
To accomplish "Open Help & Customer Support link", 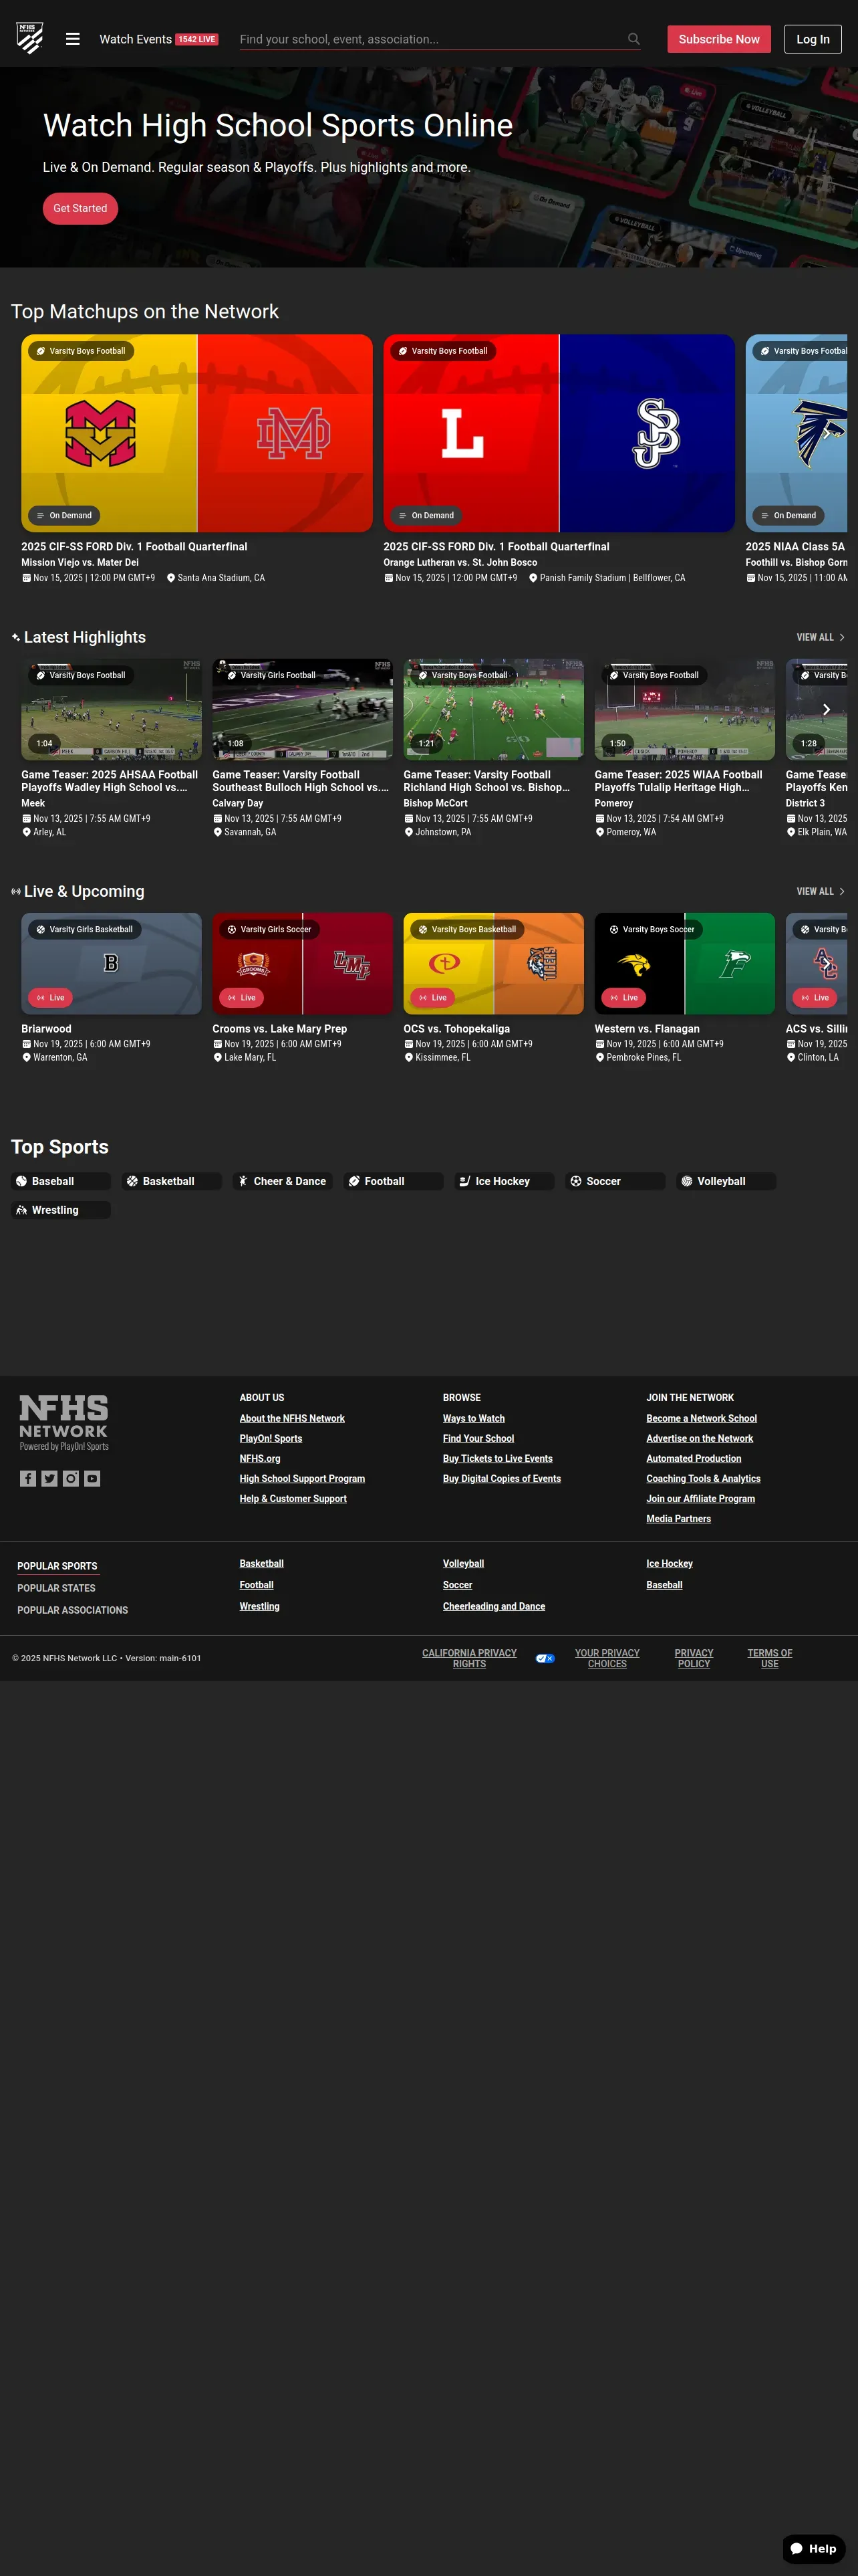I will 293,1498.
